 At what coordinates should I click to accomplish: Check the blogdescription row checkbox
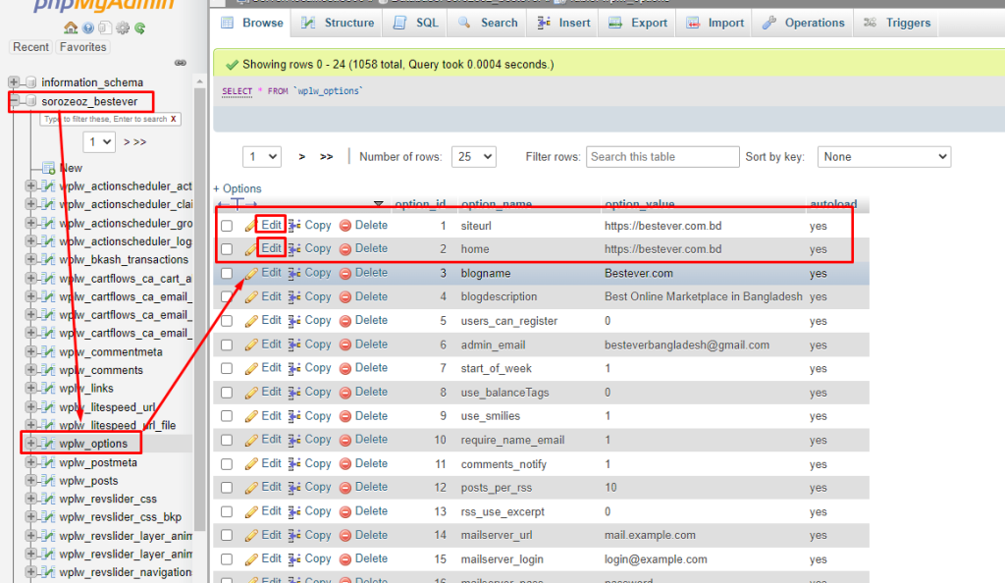tap(227, 297)
